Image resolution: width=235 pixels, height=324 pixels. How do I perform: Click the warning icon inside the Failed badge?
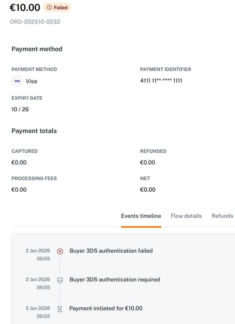click(x=49, y=7)
